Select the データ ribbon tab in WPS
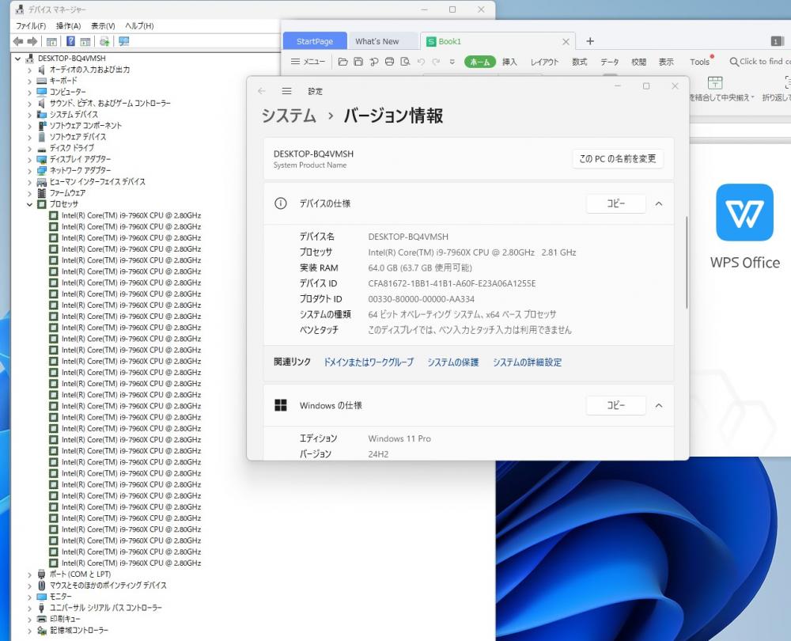 [x=609, y=62]
